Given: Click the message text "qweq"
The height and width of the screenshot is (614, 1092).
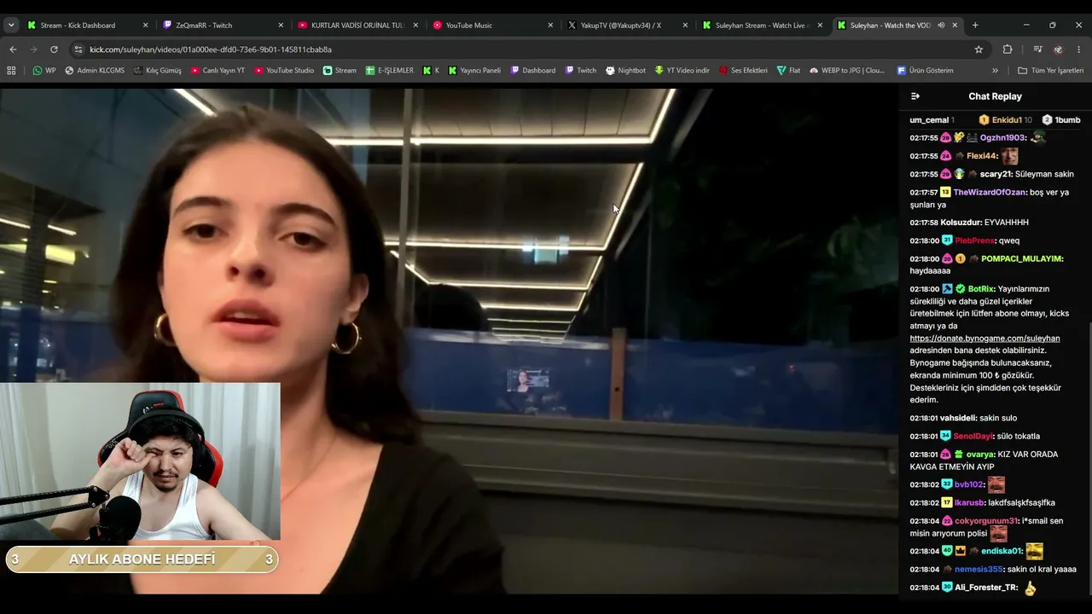Looking at the screenshot, I should [1008, 241].
